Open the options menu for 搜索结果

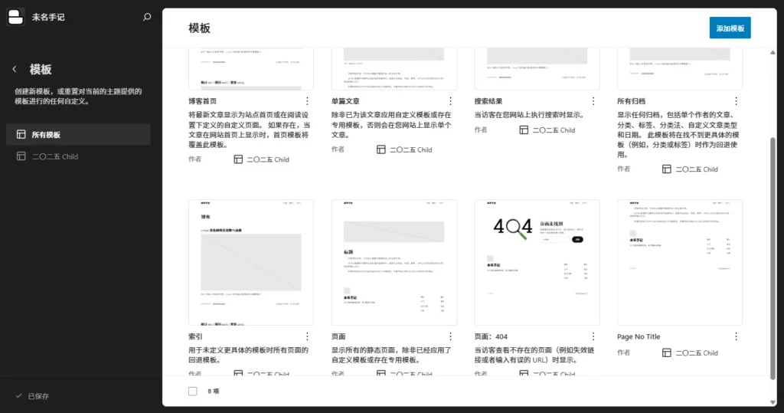coord(593,101)
